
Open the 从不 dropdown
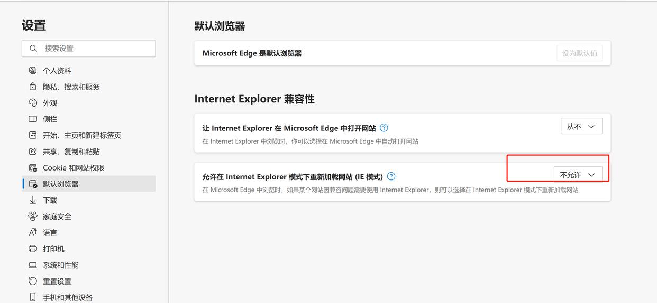581,126
